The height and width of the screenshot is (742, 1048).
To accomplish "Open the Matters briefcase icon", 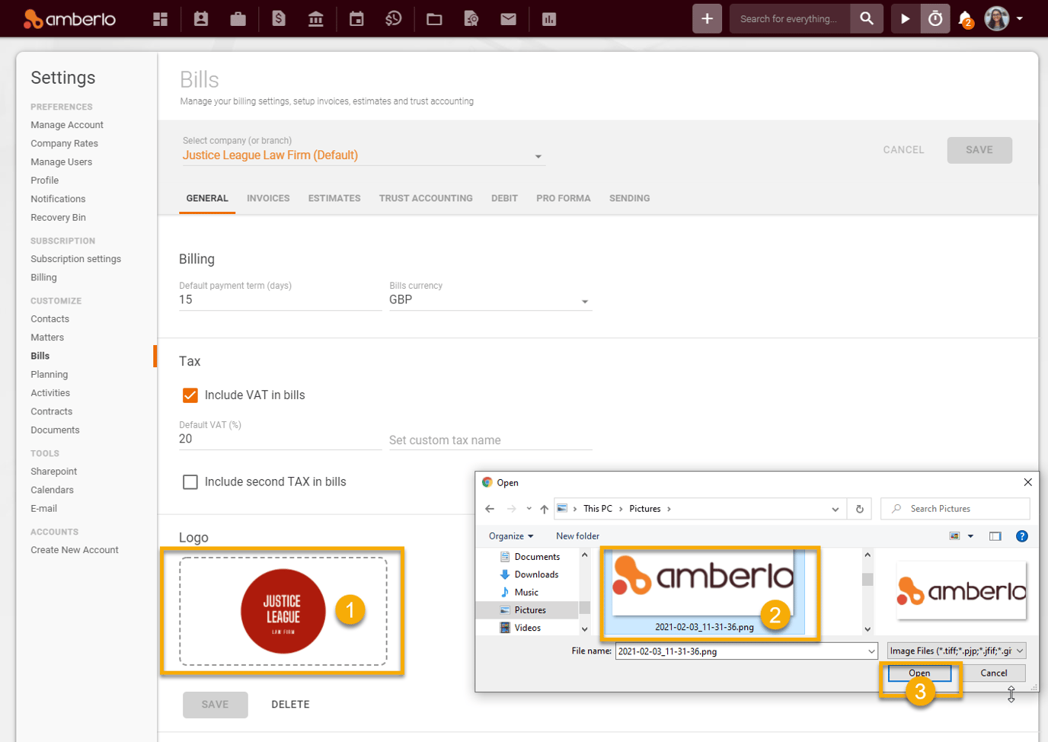I will pos(238,18).
